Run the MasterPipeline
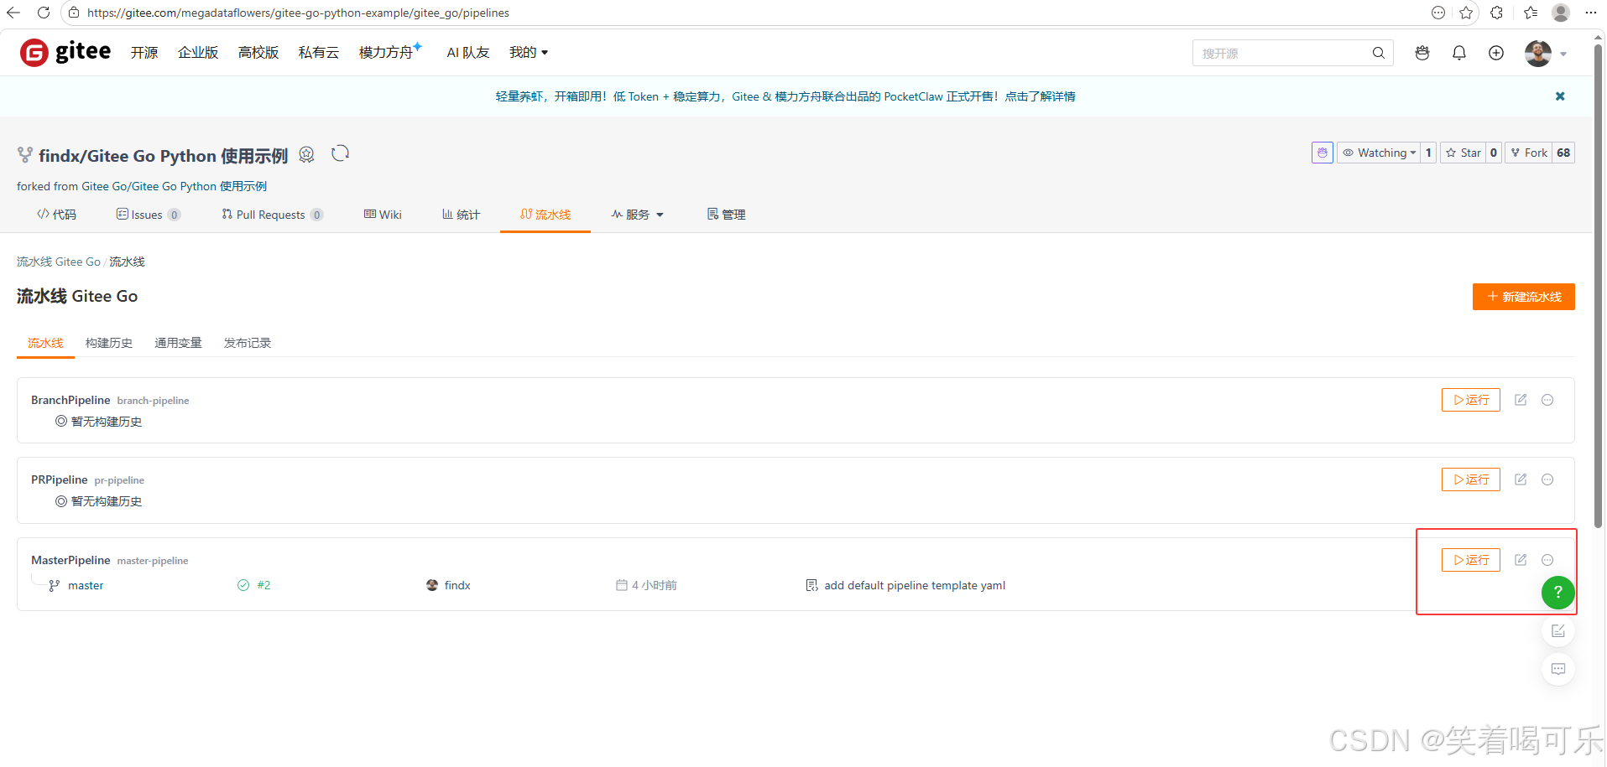 click(x=1470, y=560)
